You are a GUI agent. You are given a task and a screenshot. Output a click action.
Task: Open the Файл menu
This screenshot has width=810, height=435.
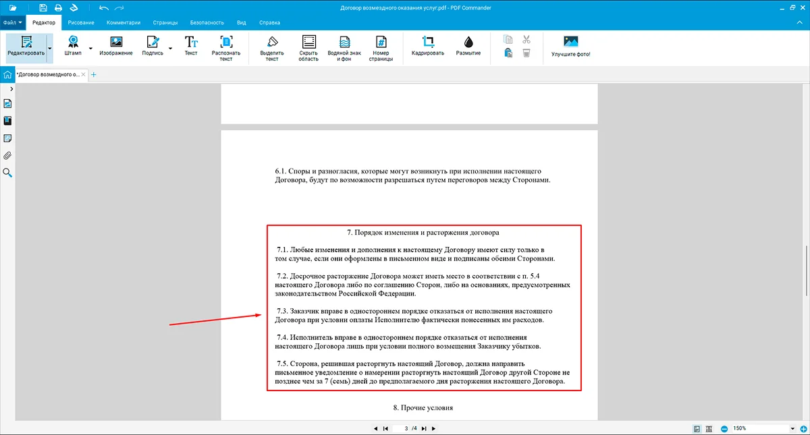pos(12,22)
